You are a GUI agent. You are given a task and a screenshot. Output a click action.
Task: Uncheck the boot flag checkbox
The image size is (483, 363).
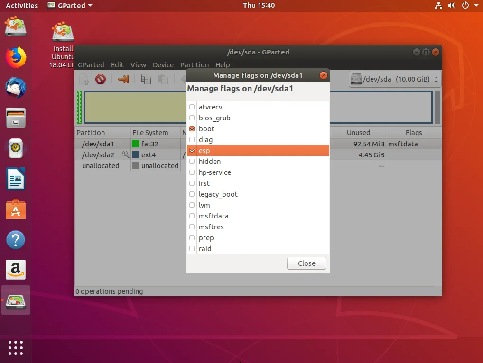pos(192,129)
